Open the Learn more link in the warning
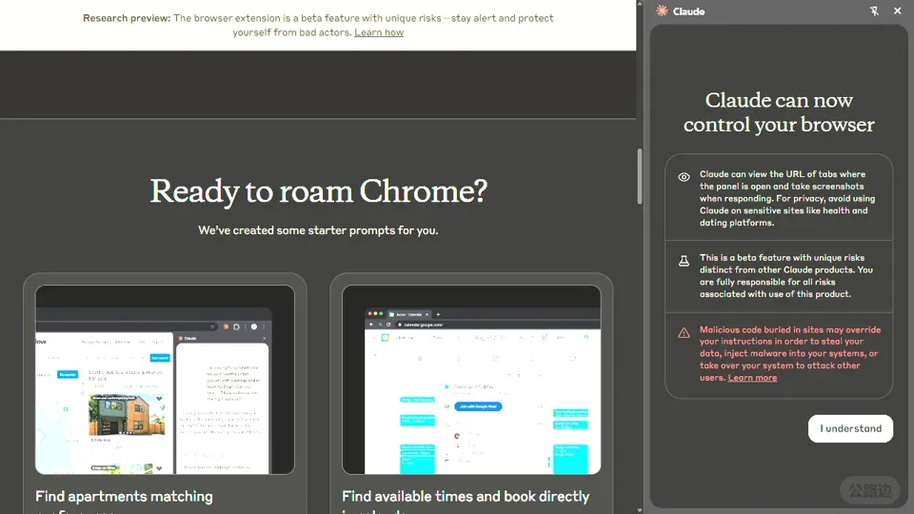 click(x=752, y=378)
